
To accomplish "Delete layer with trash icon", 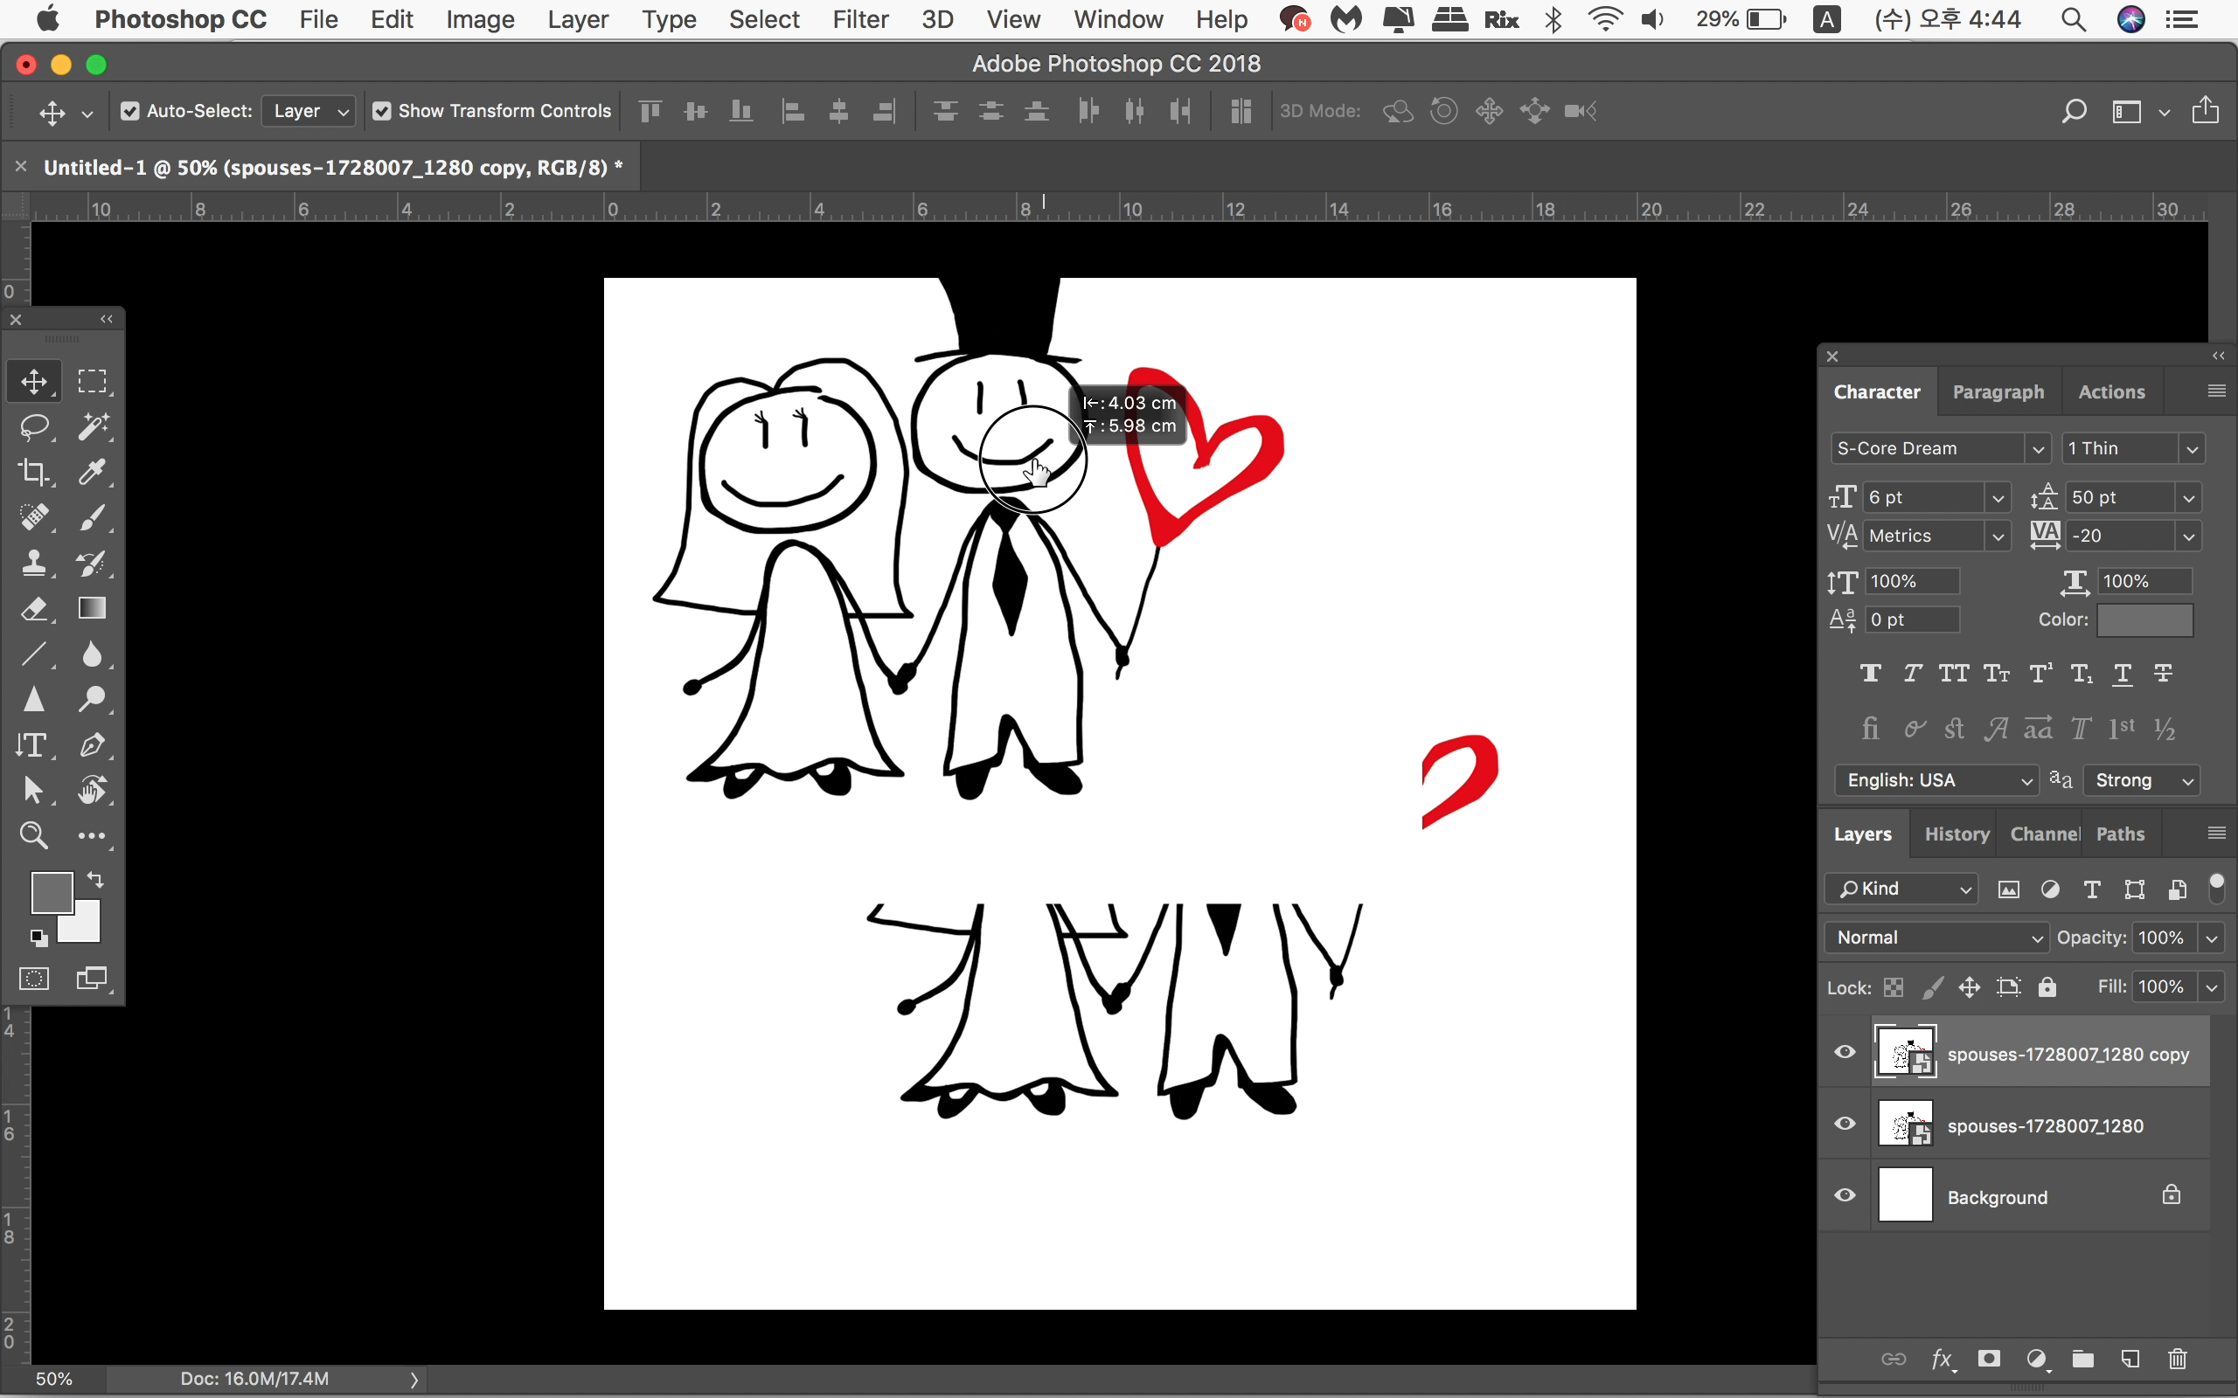I will click(x=2177, y=1358).
